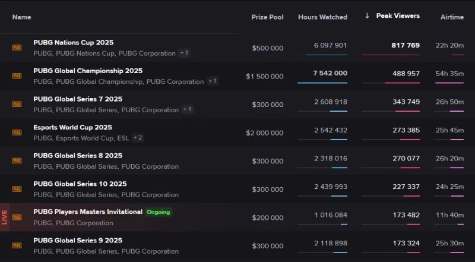Sort by Prize Pool column header

pos(267,17)
